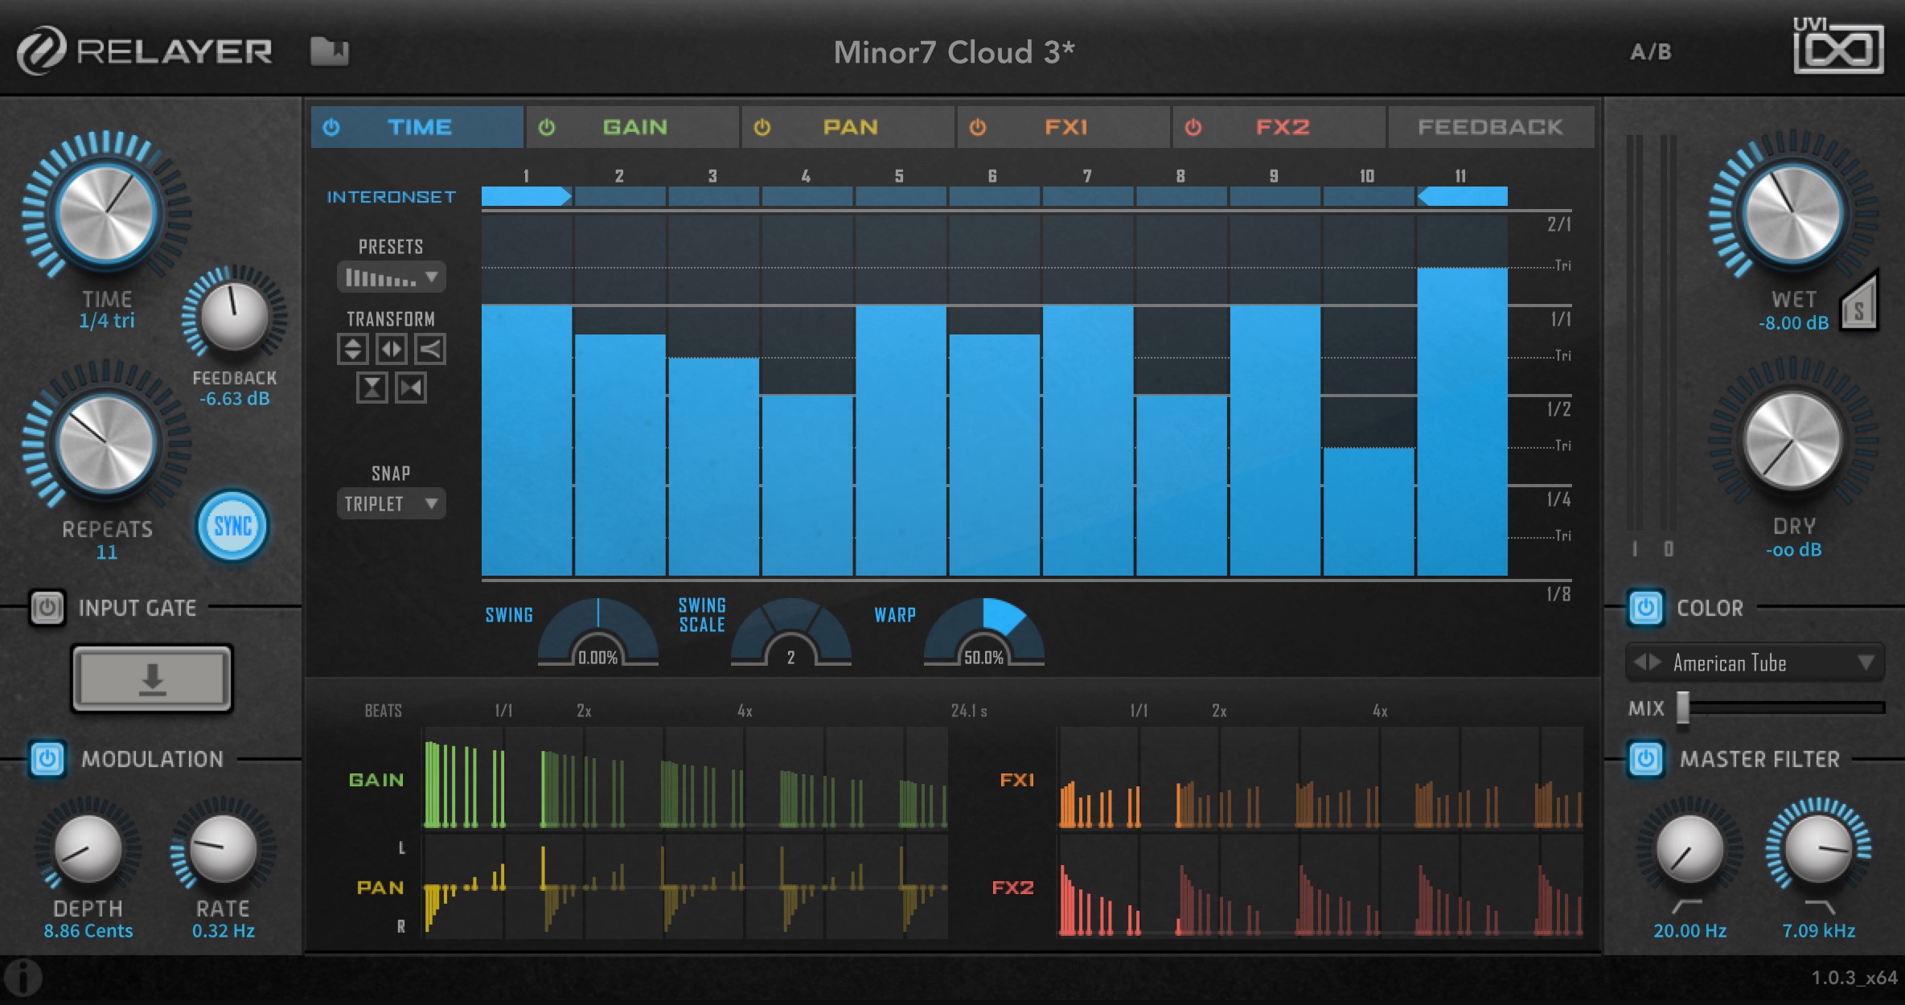Click the horizontal bowtie transform icon
Screen dimensions: 1905x1005
(x=411, y=388)
